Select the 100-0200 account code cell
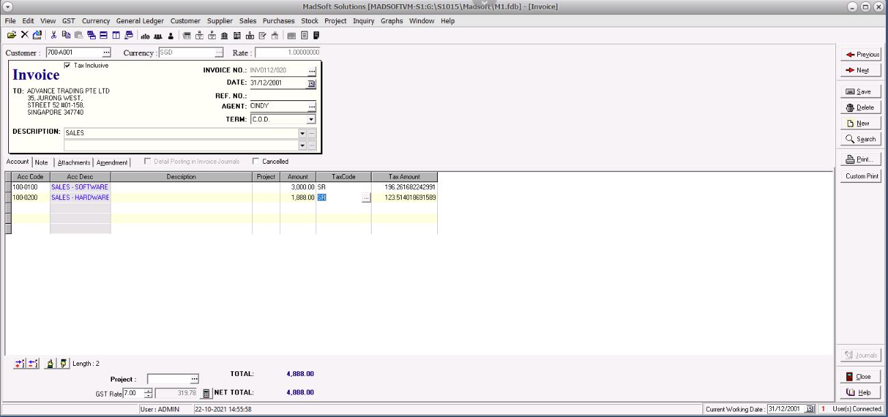The height and width of the screenshot is (417, 888). coord(31,197)
